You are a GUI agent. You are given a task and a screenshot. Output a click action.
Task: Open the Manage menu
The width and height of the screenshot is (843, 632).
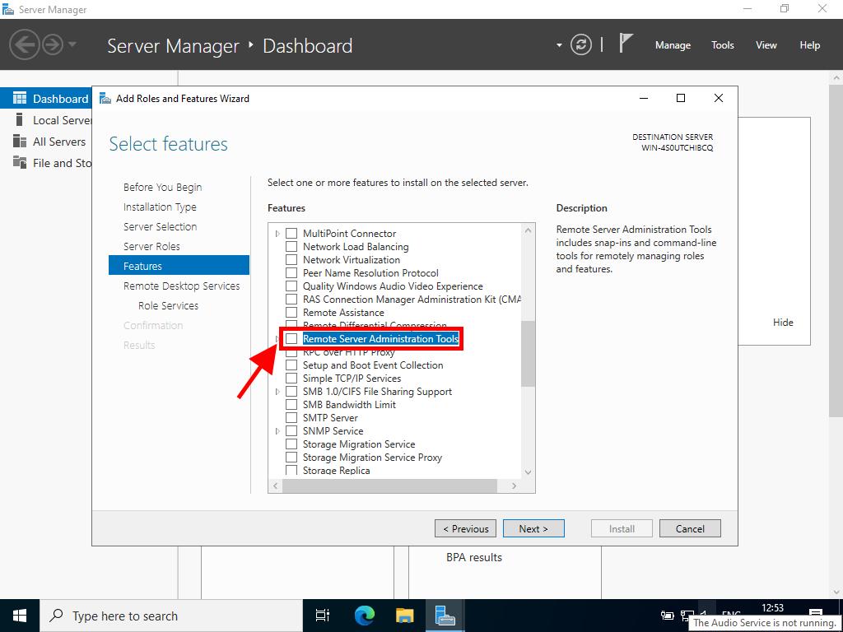tap(673, 45)
